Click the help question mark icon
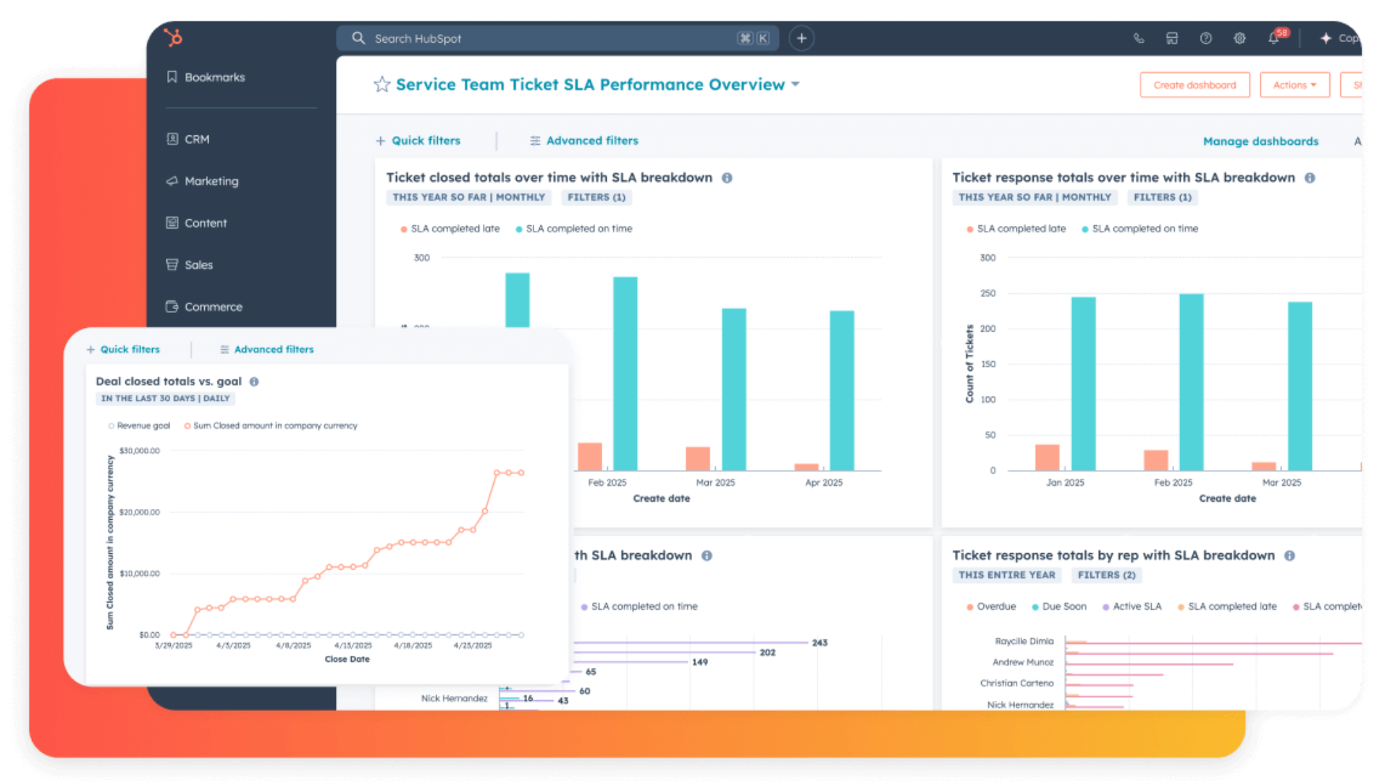This screenshot has width=1390, height=782. [1205, 38]
